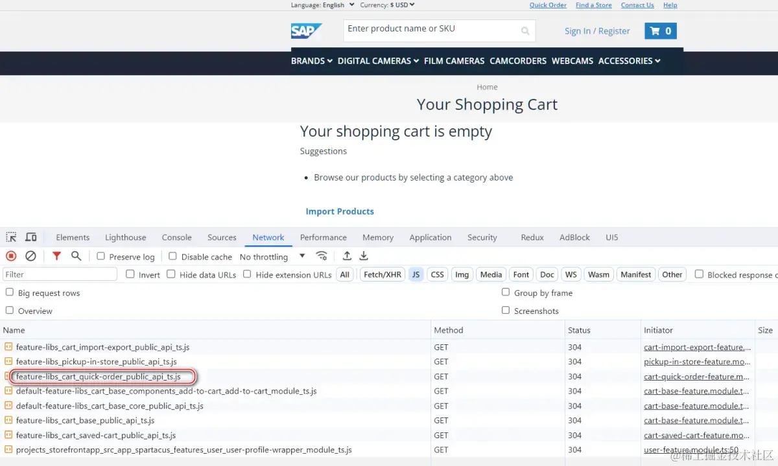Enable the Preserve log checkbox
This screenshot has height=466, width=778.
coord(100,256)
